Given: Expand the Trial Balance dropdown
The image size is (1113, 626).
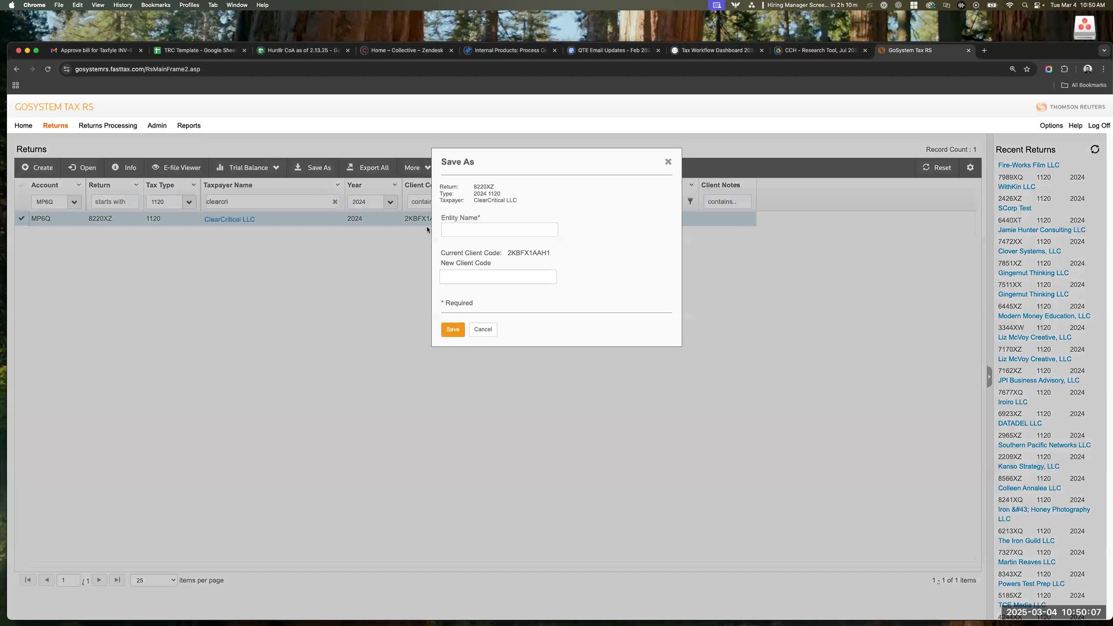Looking at the screenshot, I should click(x=276, y=168).
